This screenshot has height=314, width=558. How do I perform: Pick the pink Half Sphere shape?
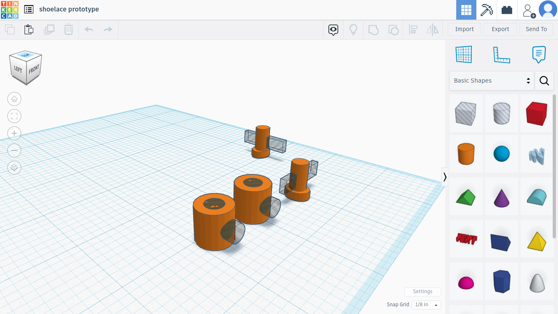coord(466,282)
